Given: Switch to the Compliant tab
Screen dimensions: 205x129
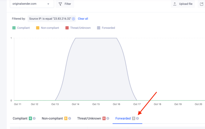Looking at the screenshot, I should point(20,118).
